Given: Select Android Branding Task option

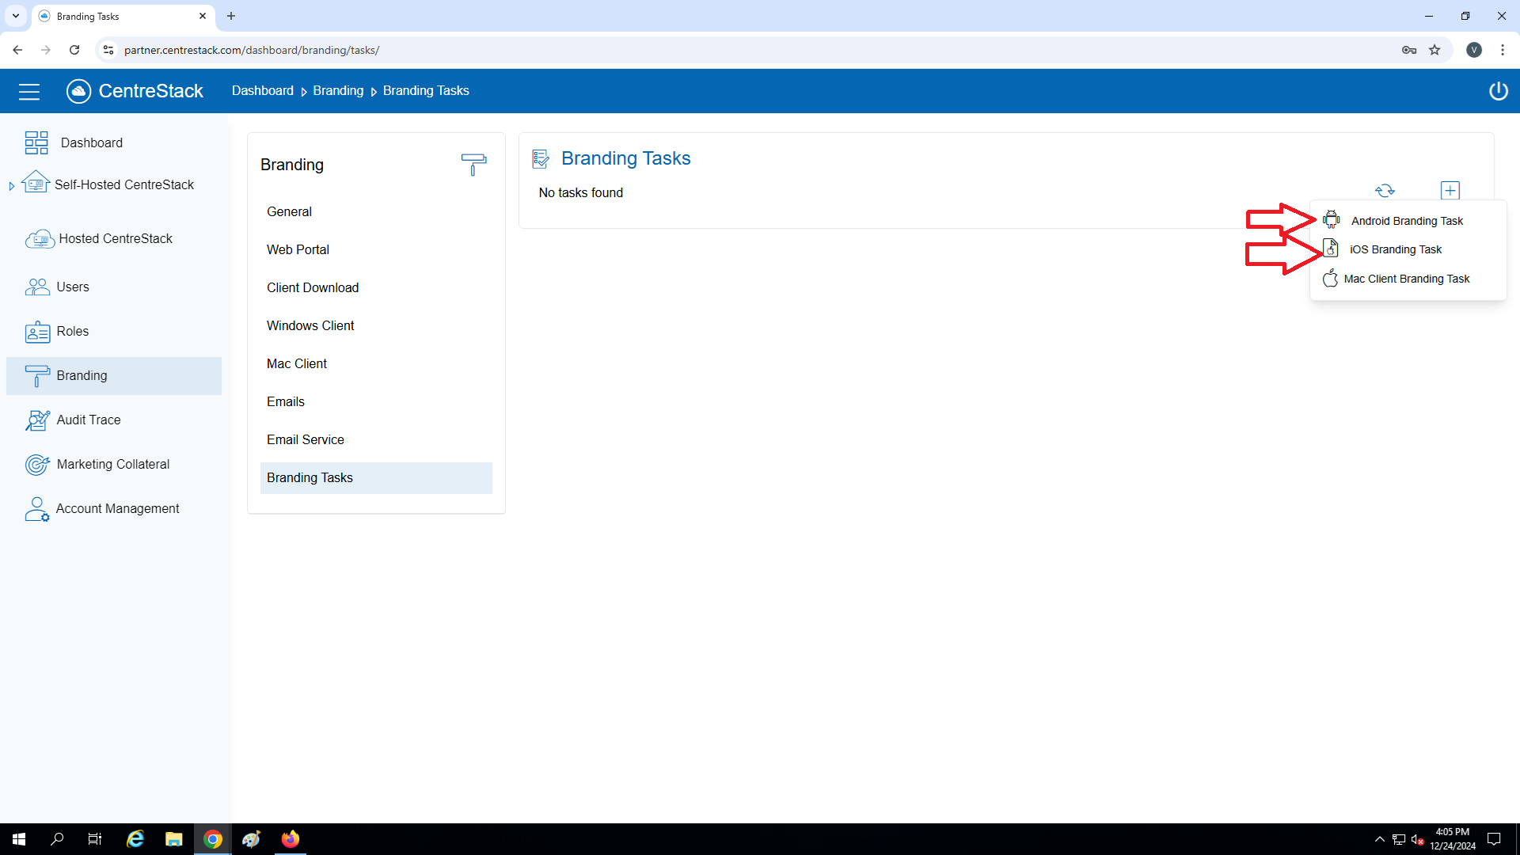Looking at the screenshot, I should 1406,221.
